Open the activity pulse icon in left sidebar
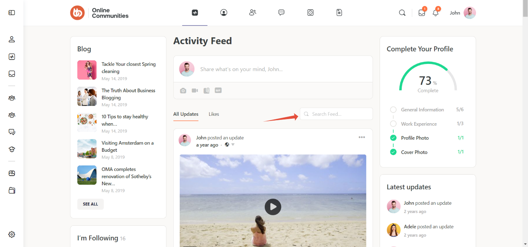528x247 pixels. coord(12,57)
